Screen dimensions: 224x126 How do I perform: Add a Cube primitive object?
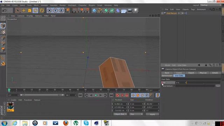(x=94, y=10)
